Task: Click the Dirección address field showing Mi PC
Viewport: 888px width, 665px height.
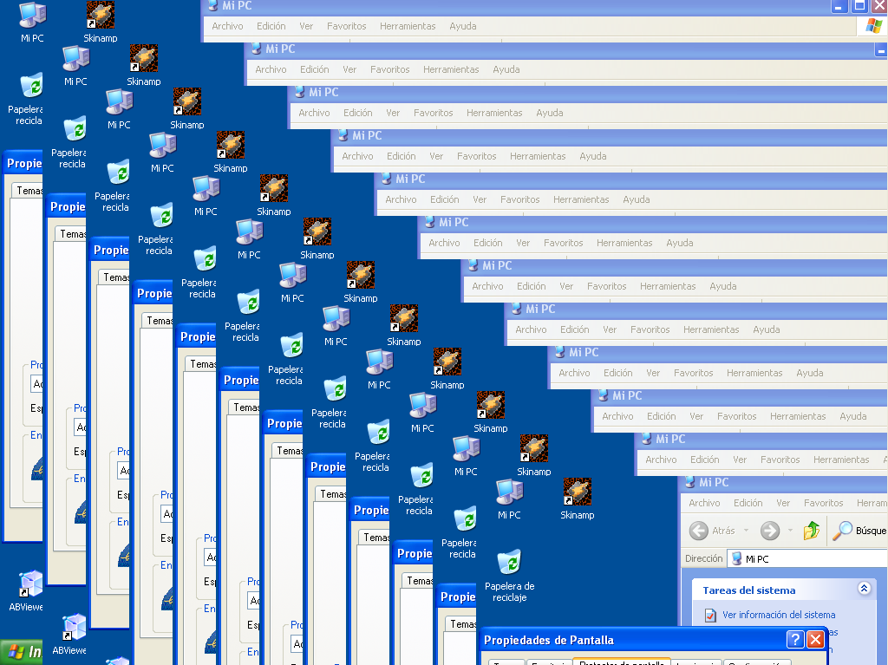Action: 807,559
